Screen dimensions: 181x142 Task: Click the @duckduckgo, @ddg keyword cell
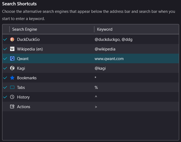(114, 40)
